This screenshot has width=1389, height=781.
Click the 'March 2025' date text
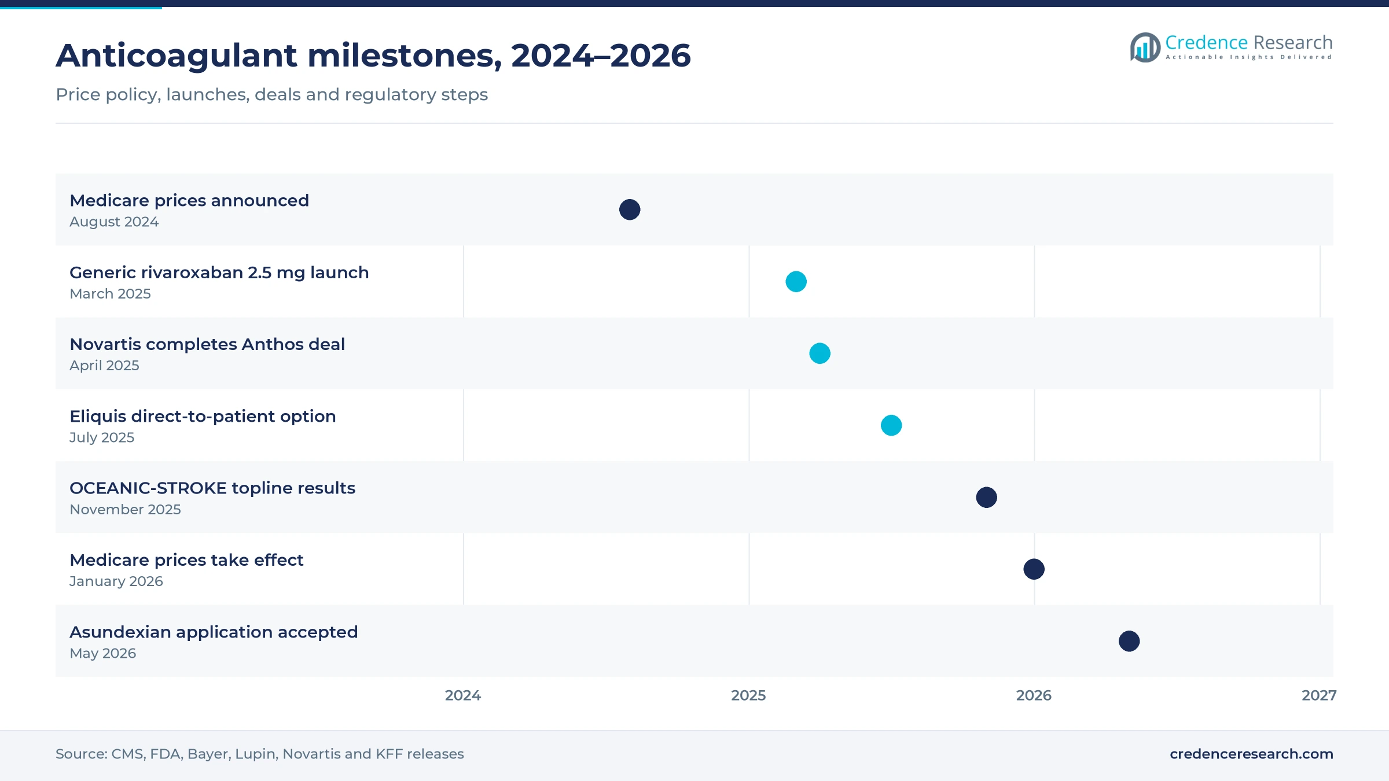[x=110, y=293]
